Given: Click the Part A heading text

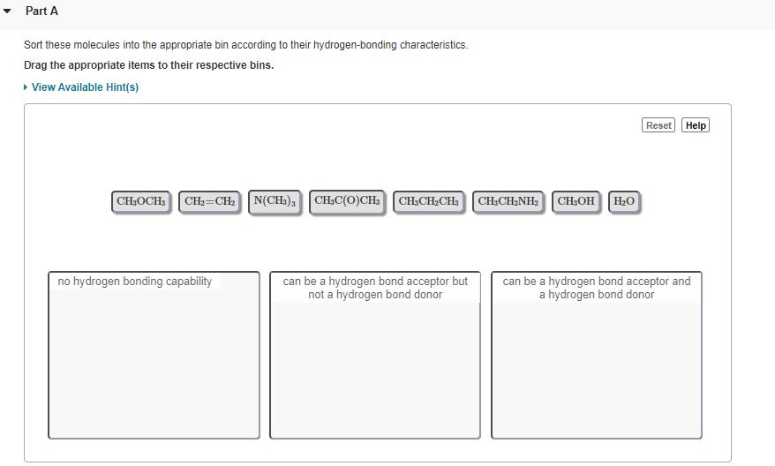Looking at the screenshot, I should [41, 11].
